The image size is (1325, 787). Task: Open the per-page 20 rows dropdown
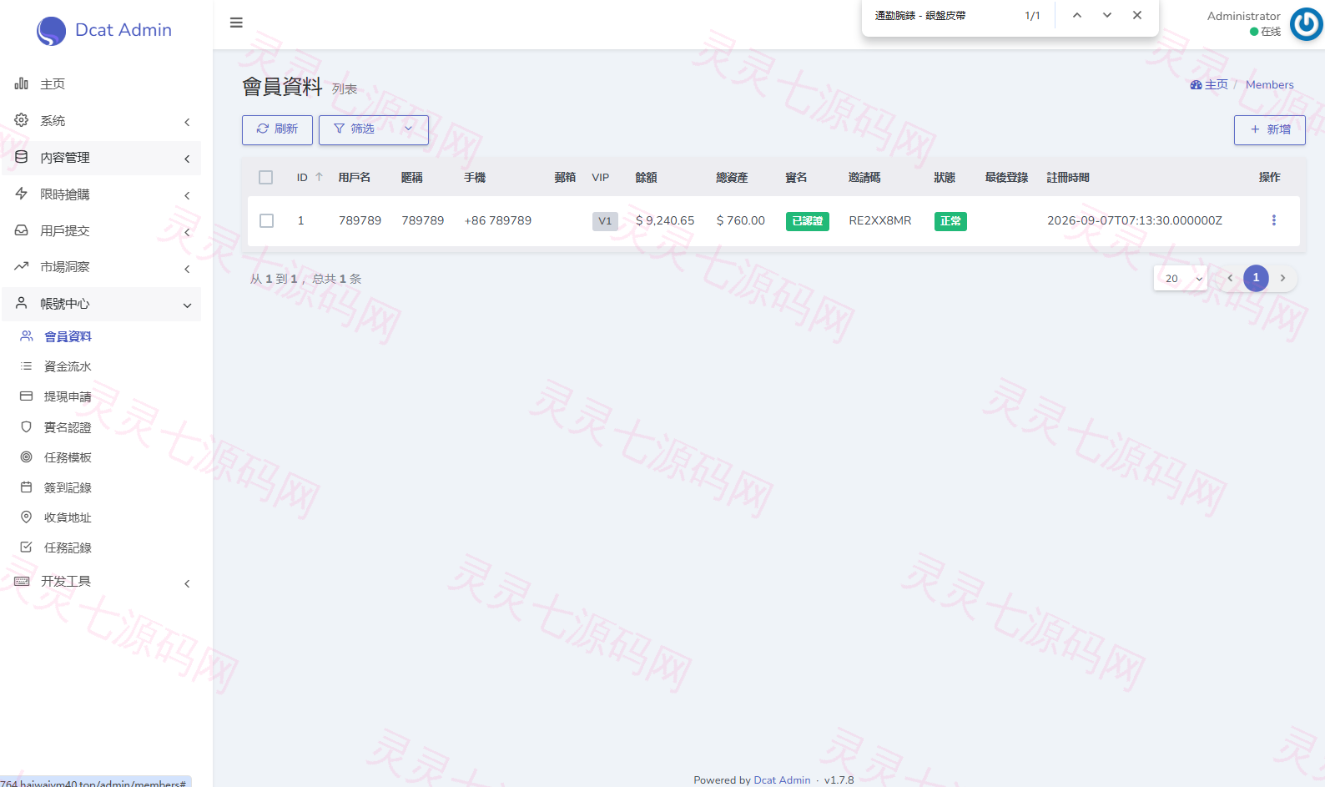[x=1180, y=279]
